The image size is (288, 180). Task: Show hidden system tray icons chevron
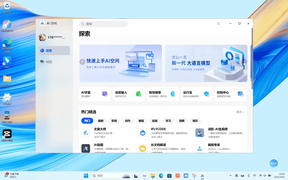coord(230,175)
